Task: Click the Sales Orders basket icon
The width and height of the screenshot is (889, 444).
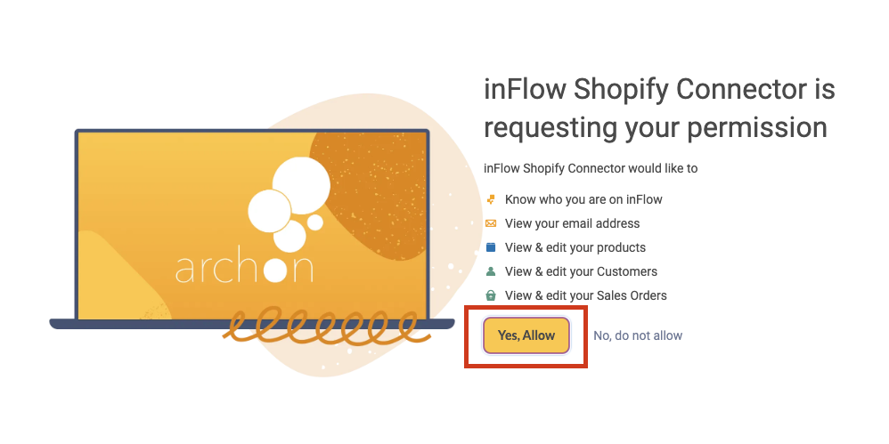Action: pos(491,295)
